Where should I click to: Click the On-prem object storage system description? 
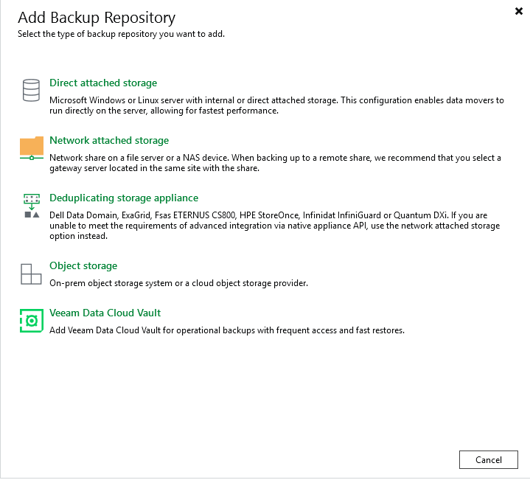[x=178, y=283]
